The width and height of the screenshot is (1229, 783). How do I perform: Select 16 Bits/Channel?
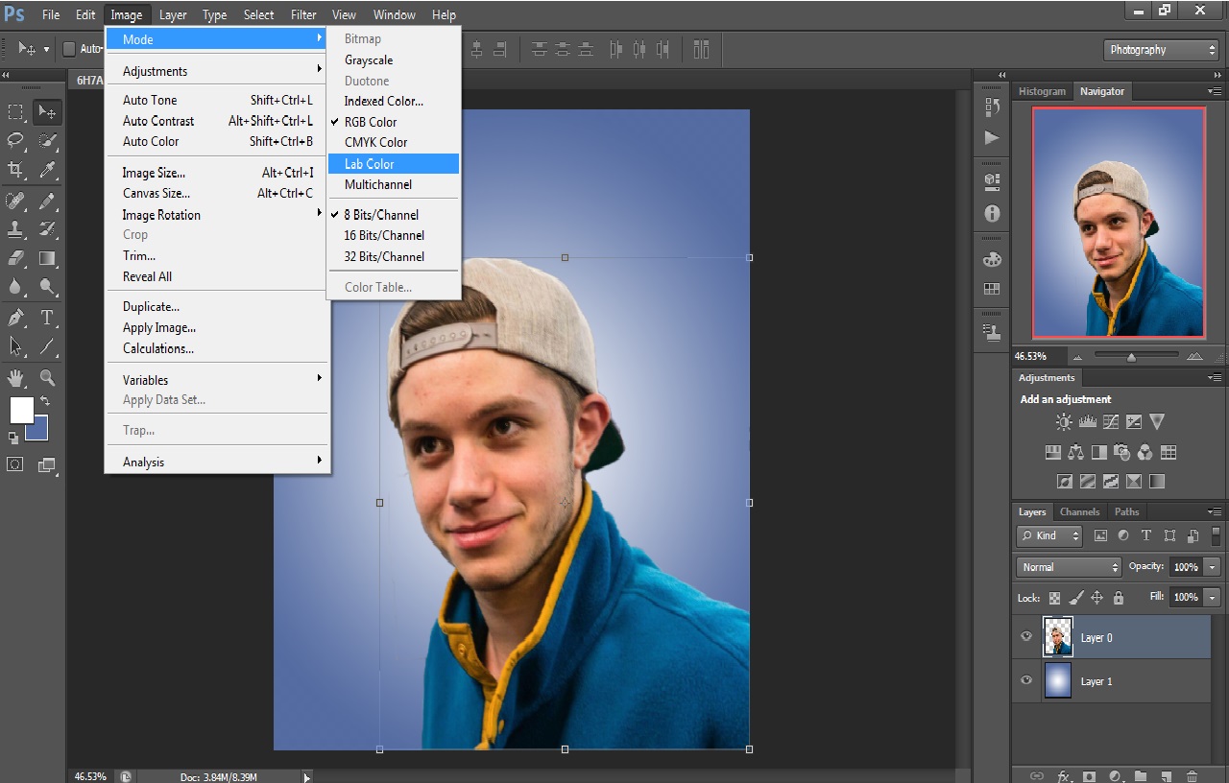pyautogui.click(x=394, y=235)
